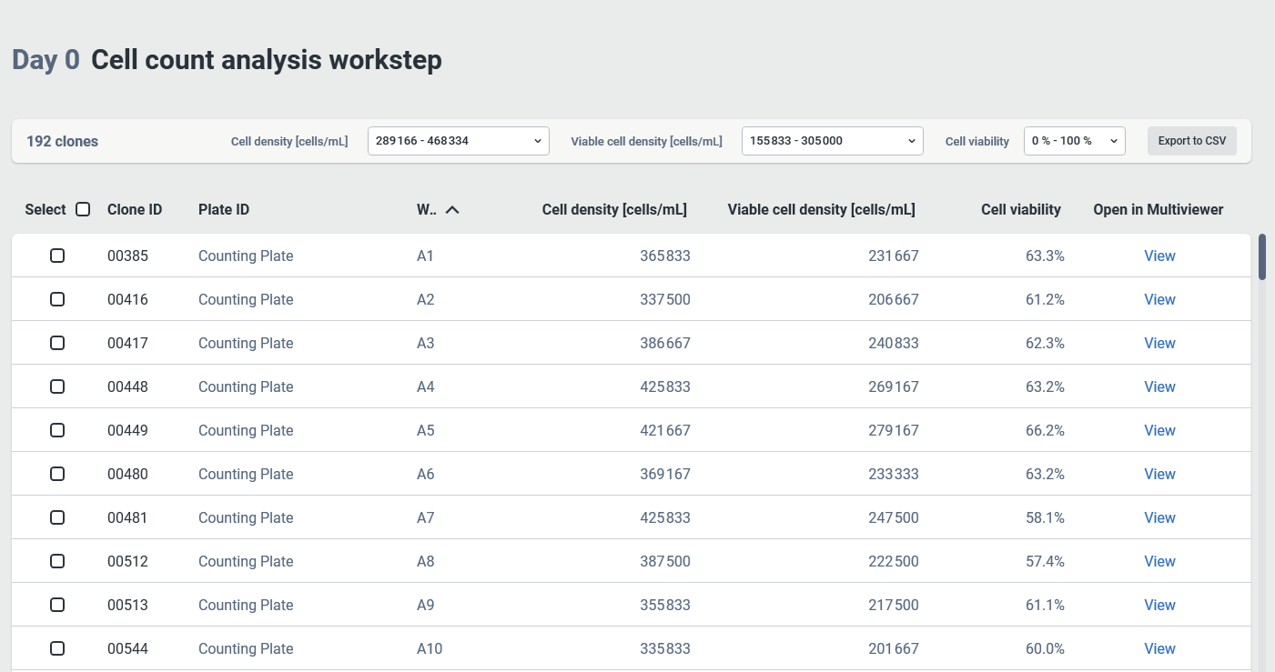This screenshot has width=1275, height=672.
Task: Open well A2 View link in Multiviewer
Action: point(1159,299)
